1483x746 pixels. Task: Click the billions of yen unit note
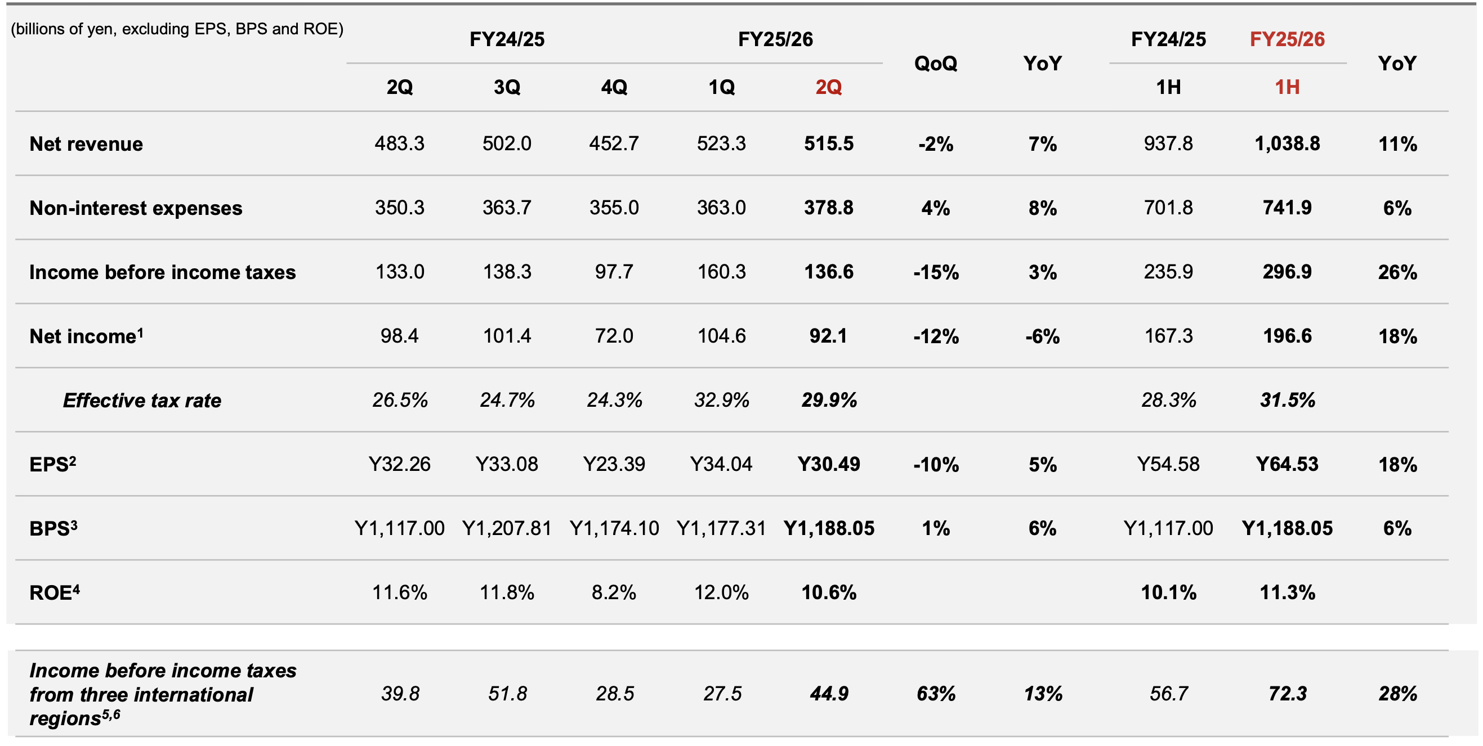[177, 29]
